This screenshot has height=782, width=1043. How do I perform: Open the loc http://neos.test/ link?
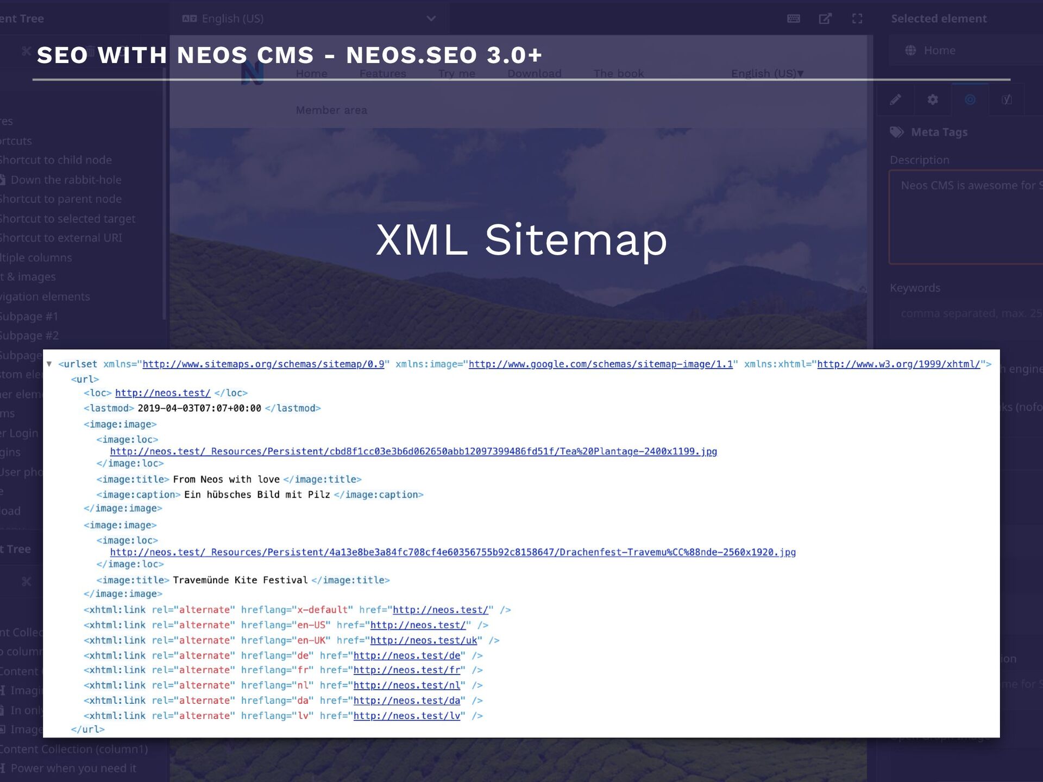click(162, 393)
